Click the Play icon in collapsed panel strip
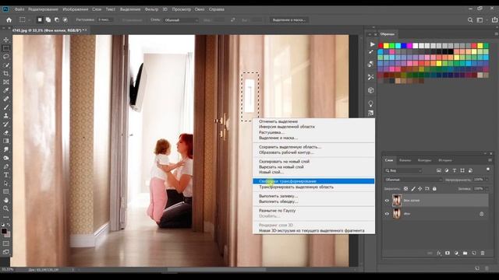This screenshot has height=280, width=499. pyautogui.click(x=373, y=44)
